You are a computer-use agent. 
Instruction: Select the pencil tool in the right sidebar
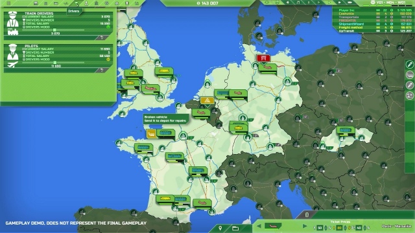pos(410,64)
